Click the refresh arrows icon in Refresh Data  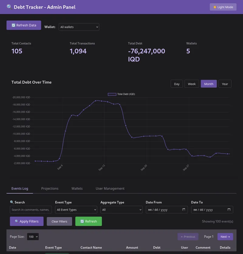13,25
